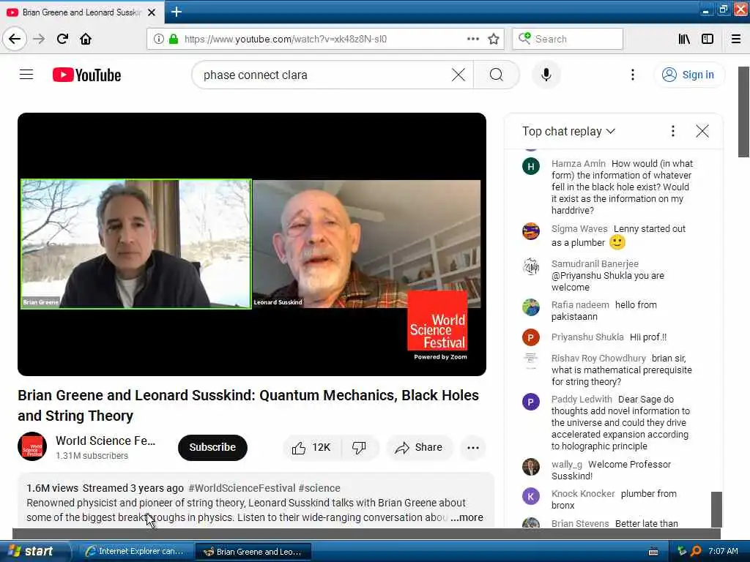Open YouTube settings three-dot menu
This screenshot has height=562, width=750.
pos(633,75)
